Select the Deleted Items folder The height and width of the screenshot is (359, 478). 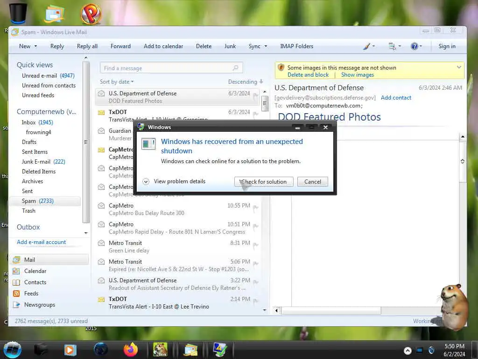[x=39, y=172]
